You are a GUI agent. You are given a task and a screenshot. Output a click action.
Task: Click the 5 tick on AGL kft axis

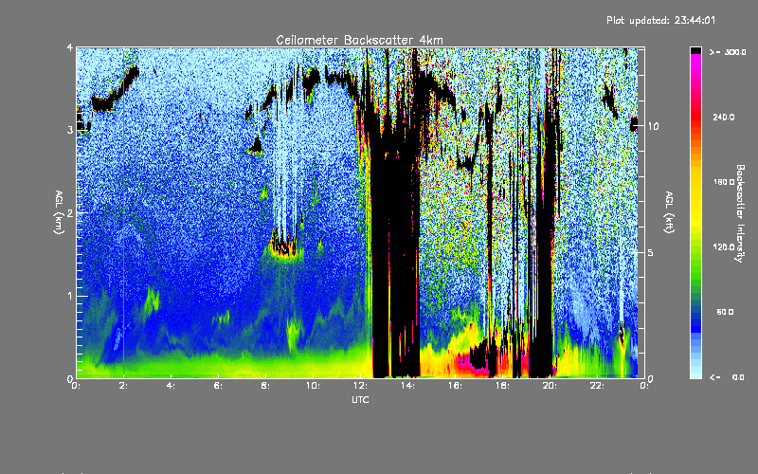[651, 252]
